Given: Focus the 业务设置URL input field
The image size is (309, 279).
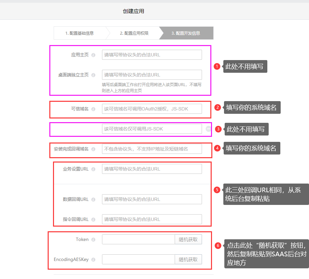Looking at the screenshot, I should pyautogui.click(x=152, y=169).
